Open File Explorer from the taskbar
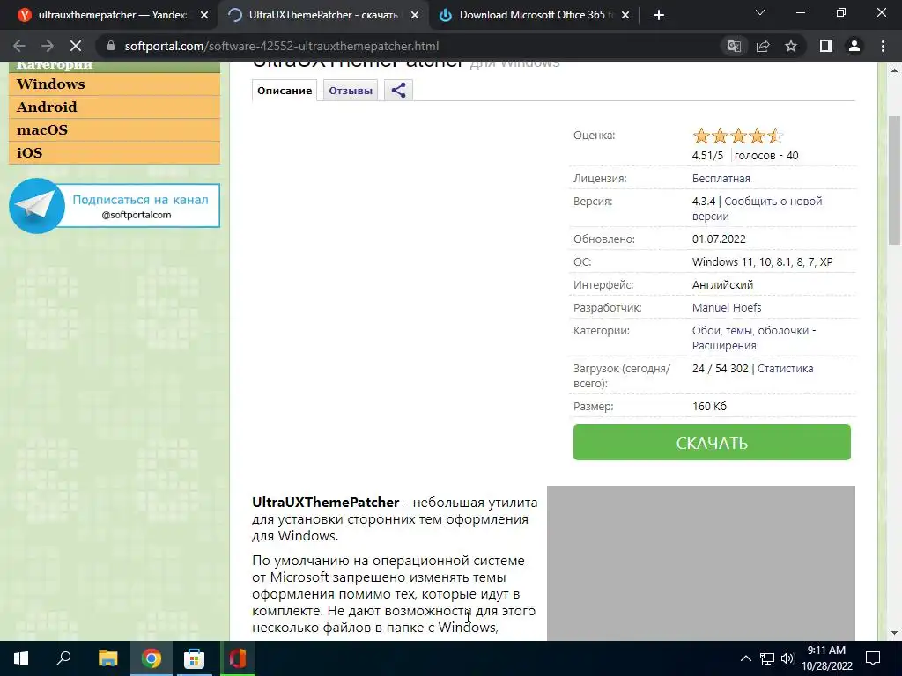The image size is (902, 676). point(107,658)
